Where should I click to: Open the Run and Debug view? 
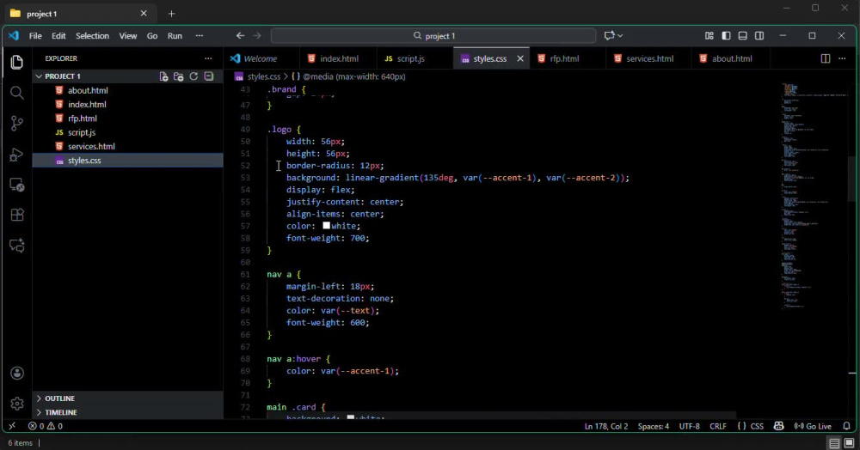(17, 155)
